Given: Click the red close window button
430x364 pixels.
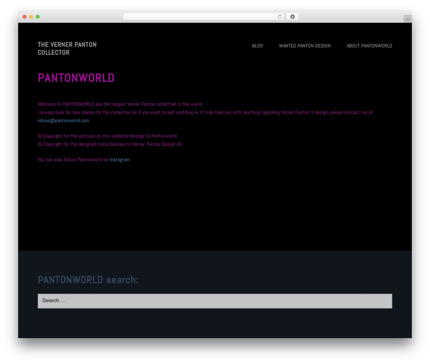Looking at the screenshot, I should [x=25, y=17].
